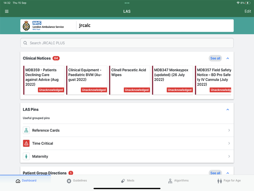Click the Reference Cards algorithm icon
The image size is (254, 191).
tap(26, 130)
